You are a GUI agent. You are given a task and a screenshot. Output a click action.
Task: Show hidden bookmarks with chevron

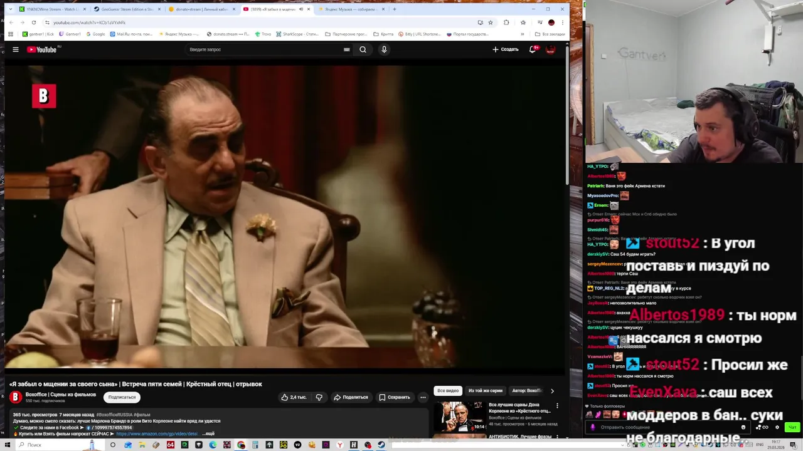pyautogui.click(x=523, y=34)
